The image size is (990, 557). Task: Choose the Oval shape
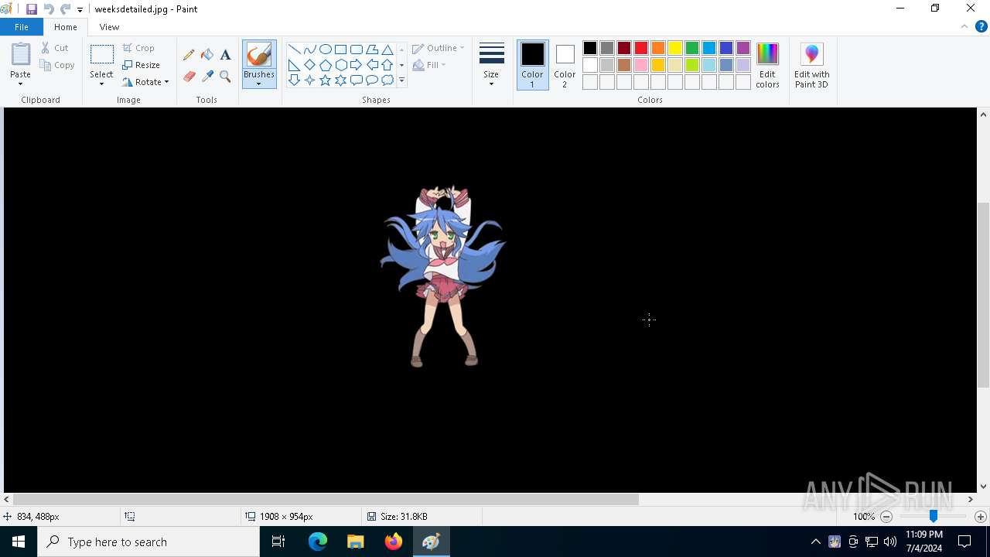(326, 50)
